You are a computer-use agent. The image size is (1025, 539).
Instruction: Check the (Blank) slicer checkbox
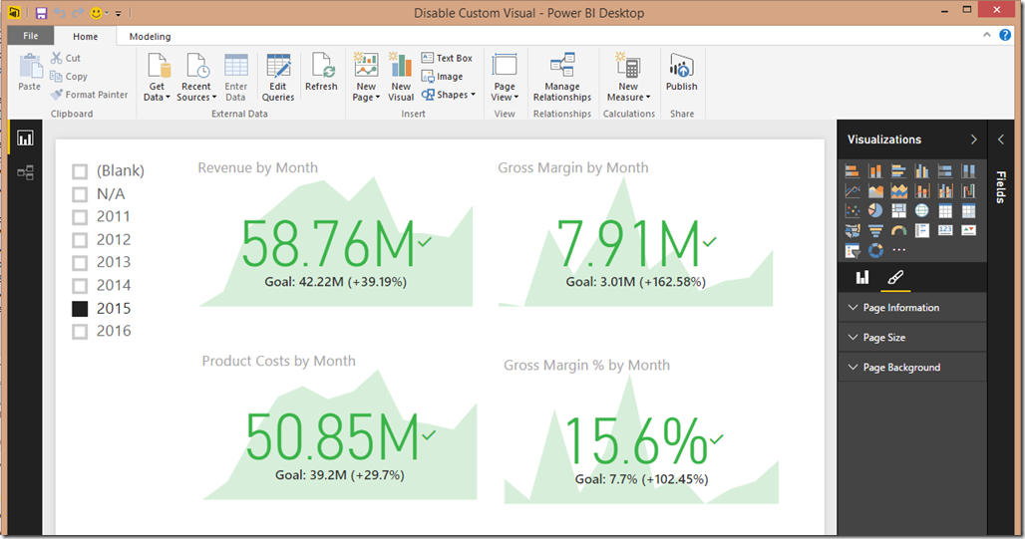click(x=80, y=171)
